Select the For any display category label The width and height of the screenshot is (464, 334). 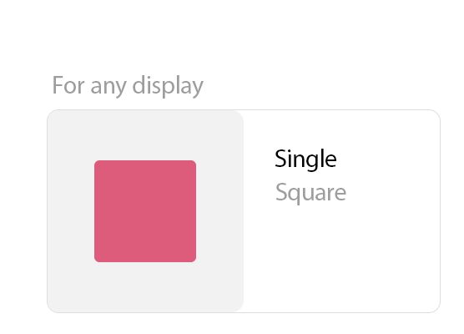point(128,85)
